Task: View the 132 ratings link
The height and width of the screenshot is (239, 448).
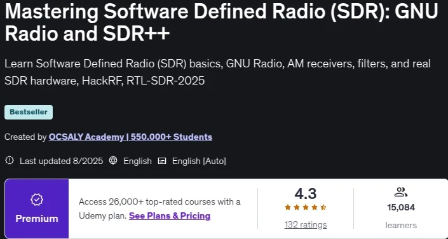Action: [x=306, y=225]
